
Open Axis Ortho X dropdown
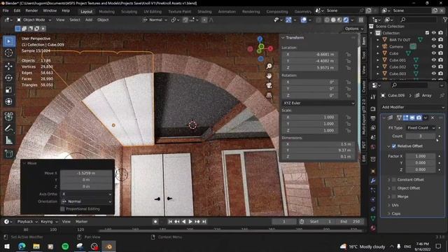click(x=86, y=194)
